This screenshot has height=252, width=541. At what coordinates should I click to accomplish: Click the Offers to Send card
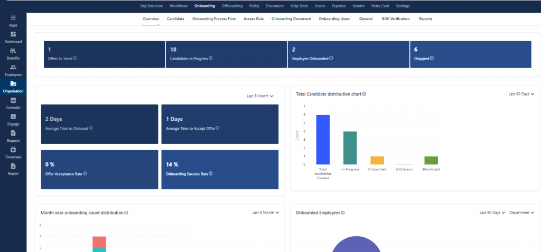pyautogui.click(x=104, y=54)
